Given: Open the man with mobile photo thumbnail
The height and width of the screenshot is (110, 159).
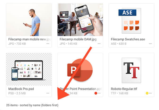Looking at the screenshot, I should [x=29, y=20].
